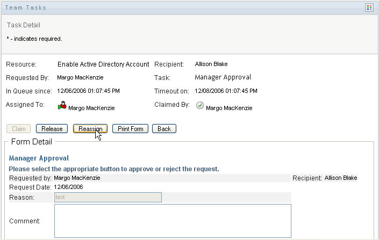Click the blue Manager Approval form heading
This screenshot has width=379, height=240.
(39, 159)
